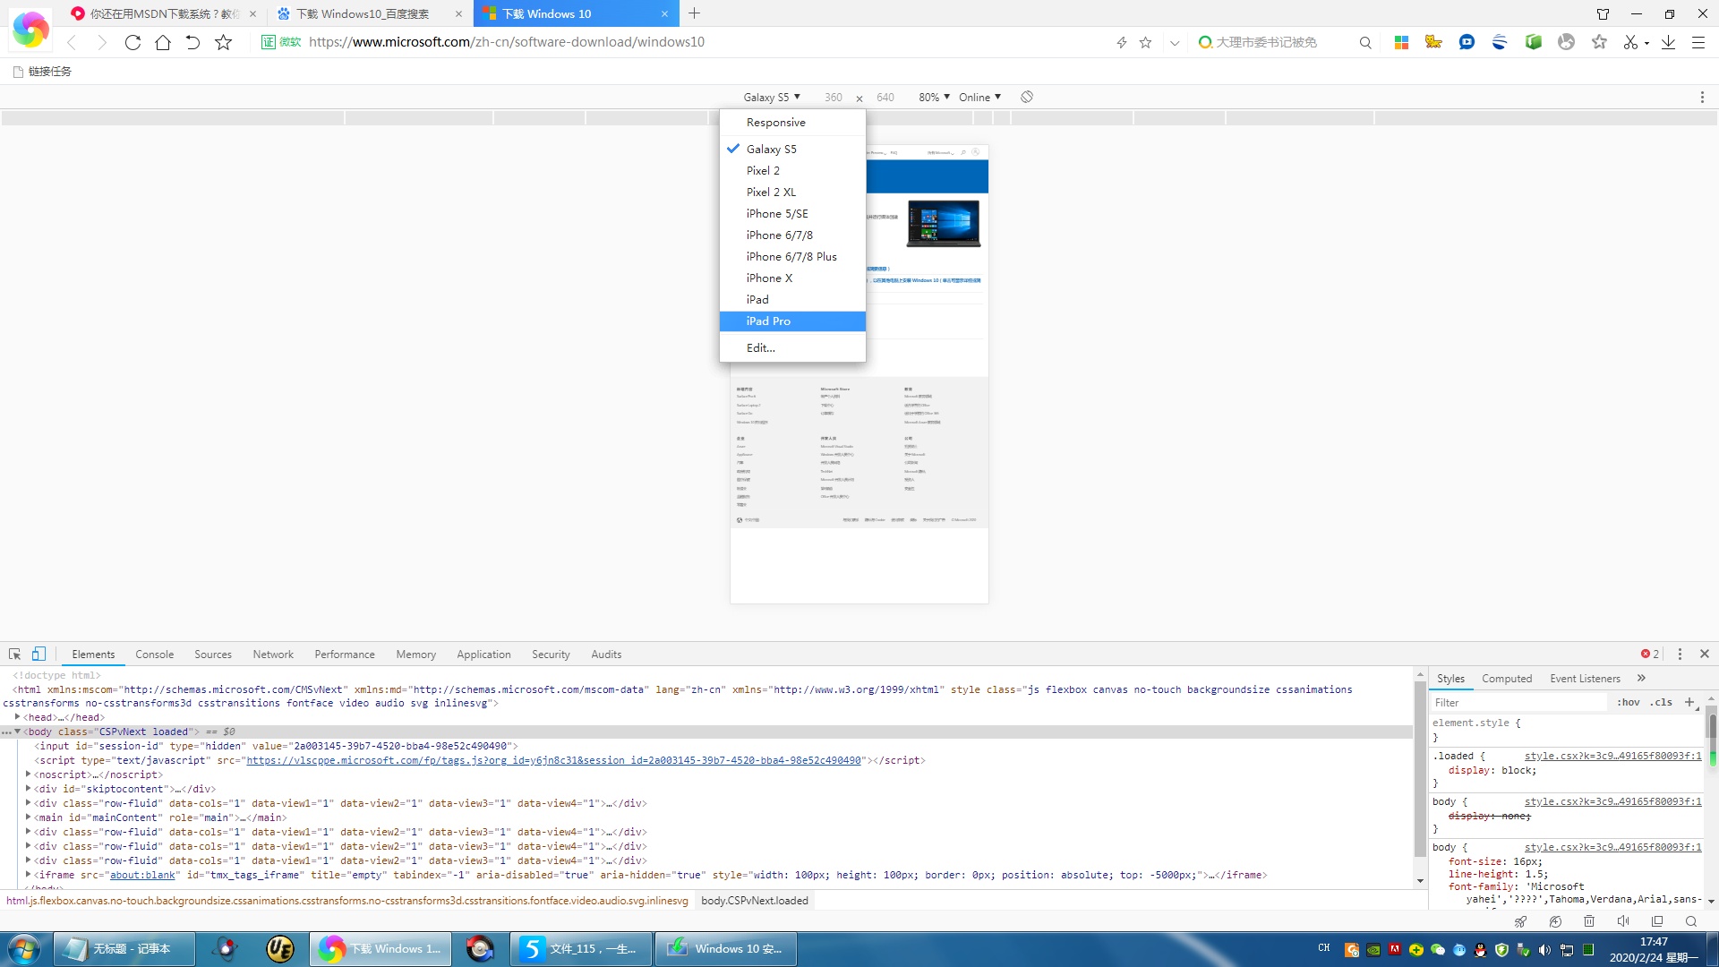Expand the mainContent main node
Image resolution: width=1719 pixels, height=967 pixels.
pyautogui.click(x=29, y=817)
